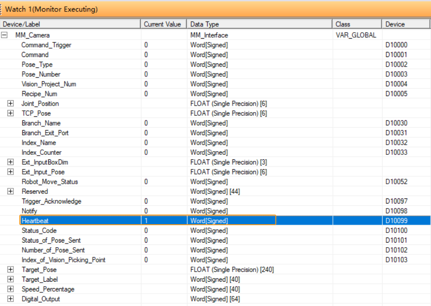The height and width of the screenshot is (306, 431).
Task: Click device address D10097
Action: [396, 201]
